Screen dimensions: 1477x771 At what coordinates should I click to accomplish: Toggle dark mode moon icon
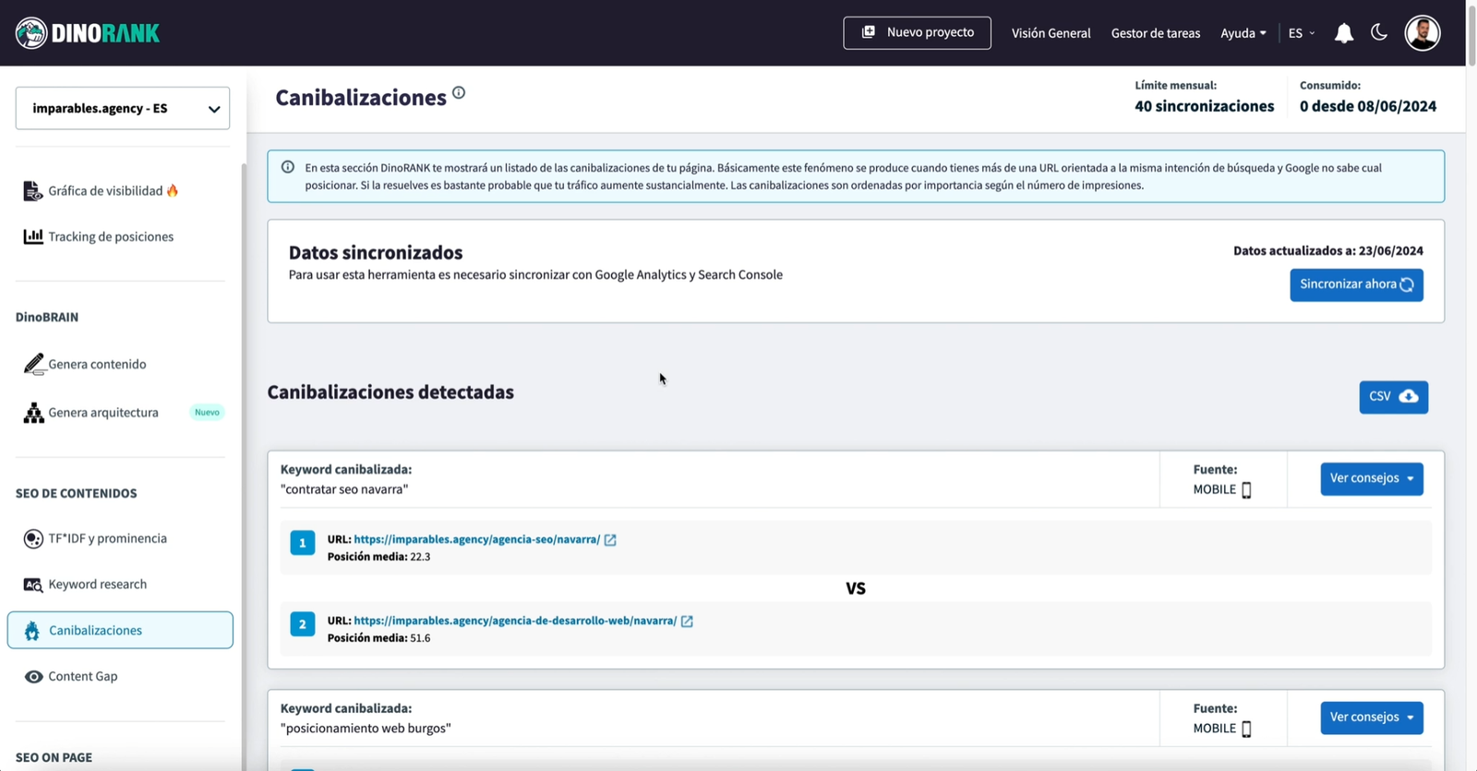point(1379,32)
